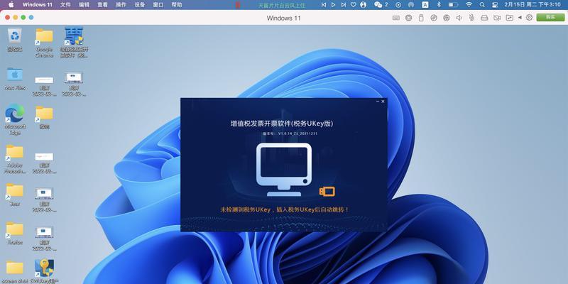Image resolution: width=568 pixels, height=284 pixels.
Task: Launch the Microsoft Edge desktop shortcut
Action: point(15,113)
